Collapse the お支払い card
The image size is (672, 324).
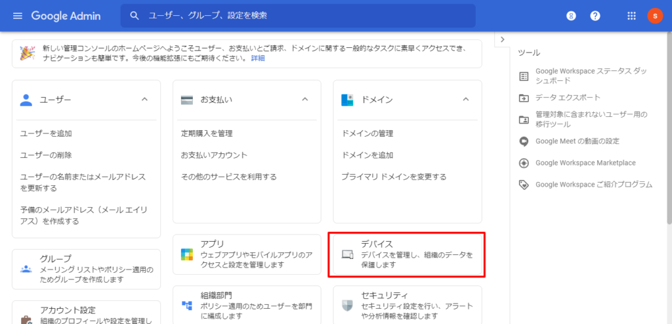304,99
